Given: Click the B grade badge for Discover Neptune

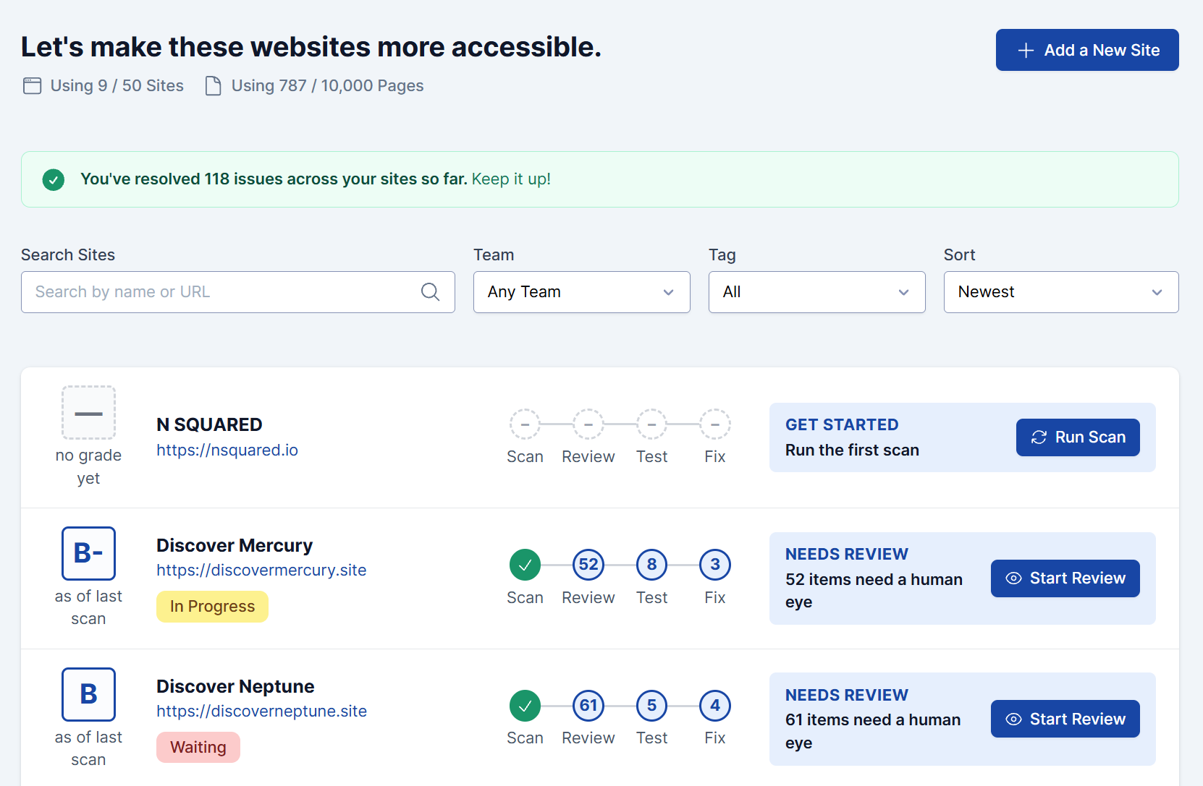Looking at the screenshot, I should click(88, 694).
